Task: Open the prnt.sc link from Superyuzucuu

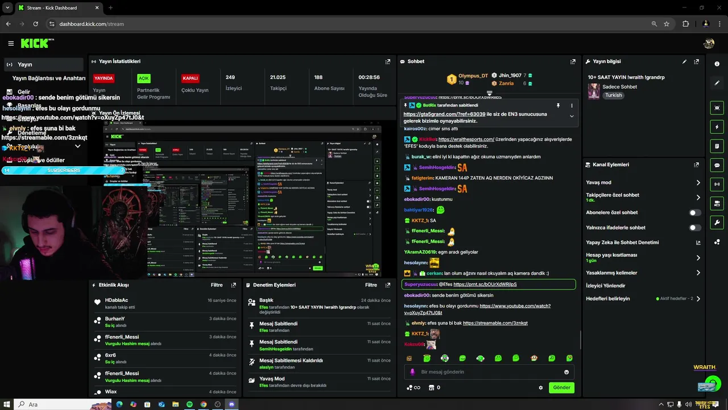Action: point(485,284)
